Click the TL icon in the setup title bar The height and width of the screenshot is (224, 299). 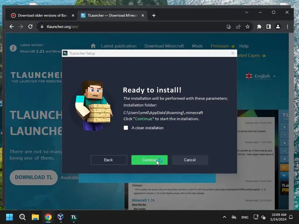pos(65,53)
